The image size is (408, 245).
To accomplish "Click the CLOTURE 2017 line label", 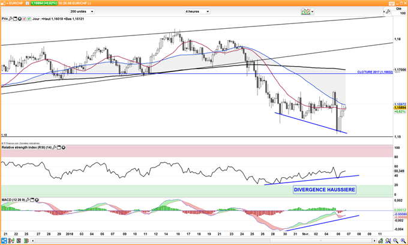I will (x=375, y=72).
